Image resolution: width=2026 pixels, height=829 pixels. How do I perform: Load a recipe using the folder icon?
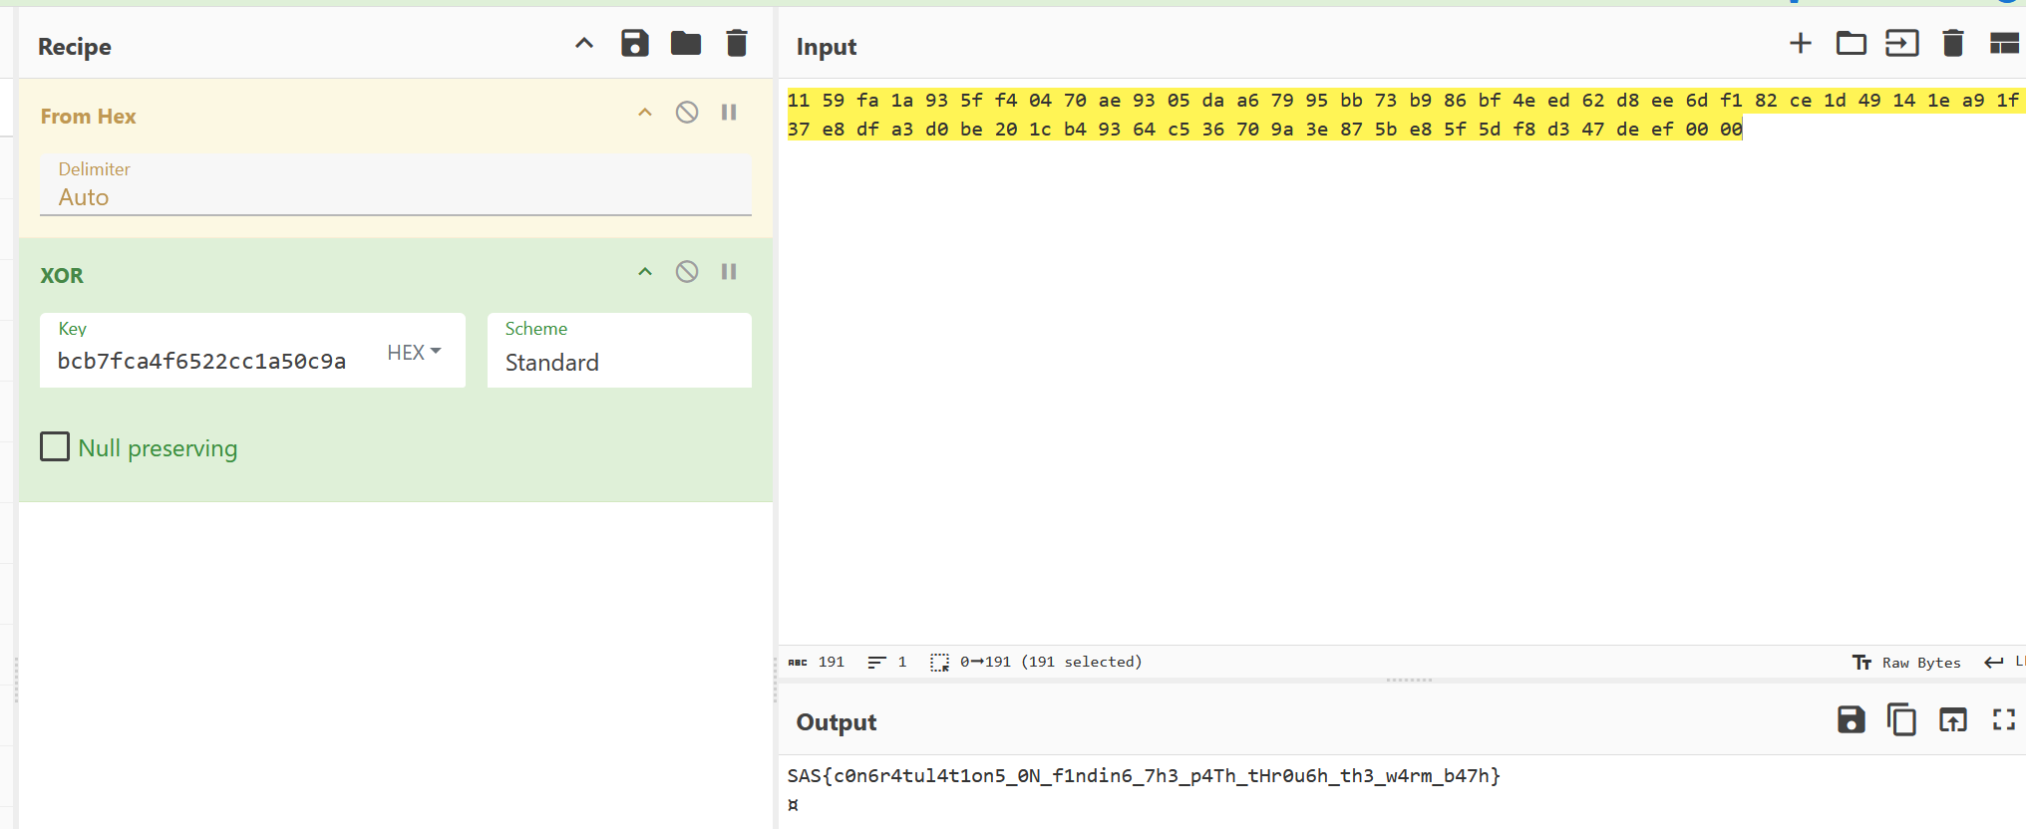click(x=685, y=44)
